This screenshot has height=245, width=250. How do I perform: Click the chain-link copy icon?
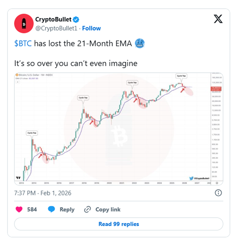pos(88,209)
